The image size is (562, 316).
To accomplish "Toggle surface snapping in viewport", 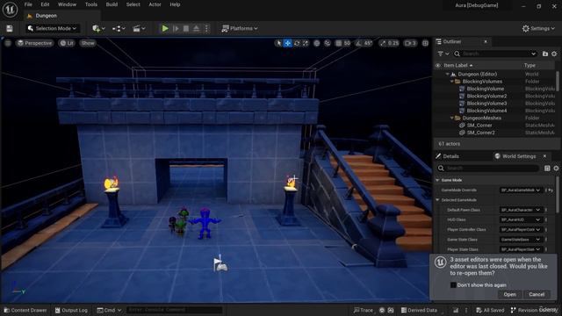I will pyautogui.click(x=328, y=43).
